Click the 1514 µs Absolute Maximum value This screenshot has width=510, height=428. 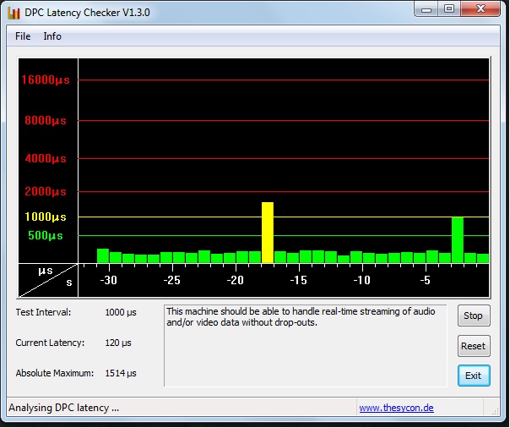[x=121, y=373]
